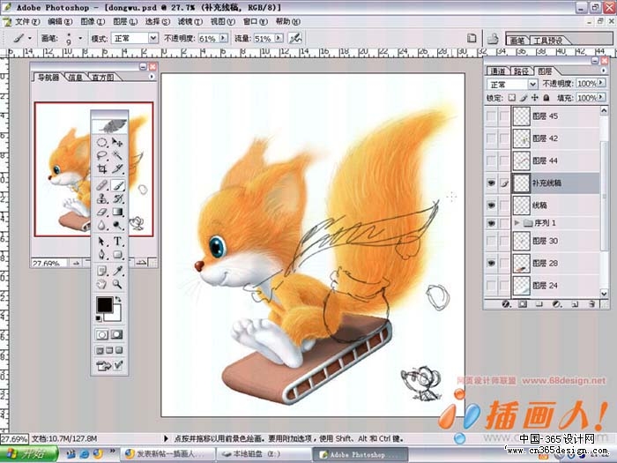This screenshot has height=463, width=617.
Task: Expand the 序列 1 layer group
Action: click(x=517, y=223)
